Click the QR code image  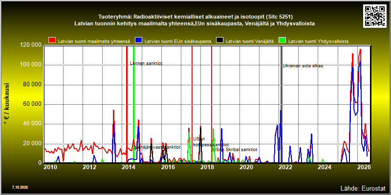click(375, 16)
